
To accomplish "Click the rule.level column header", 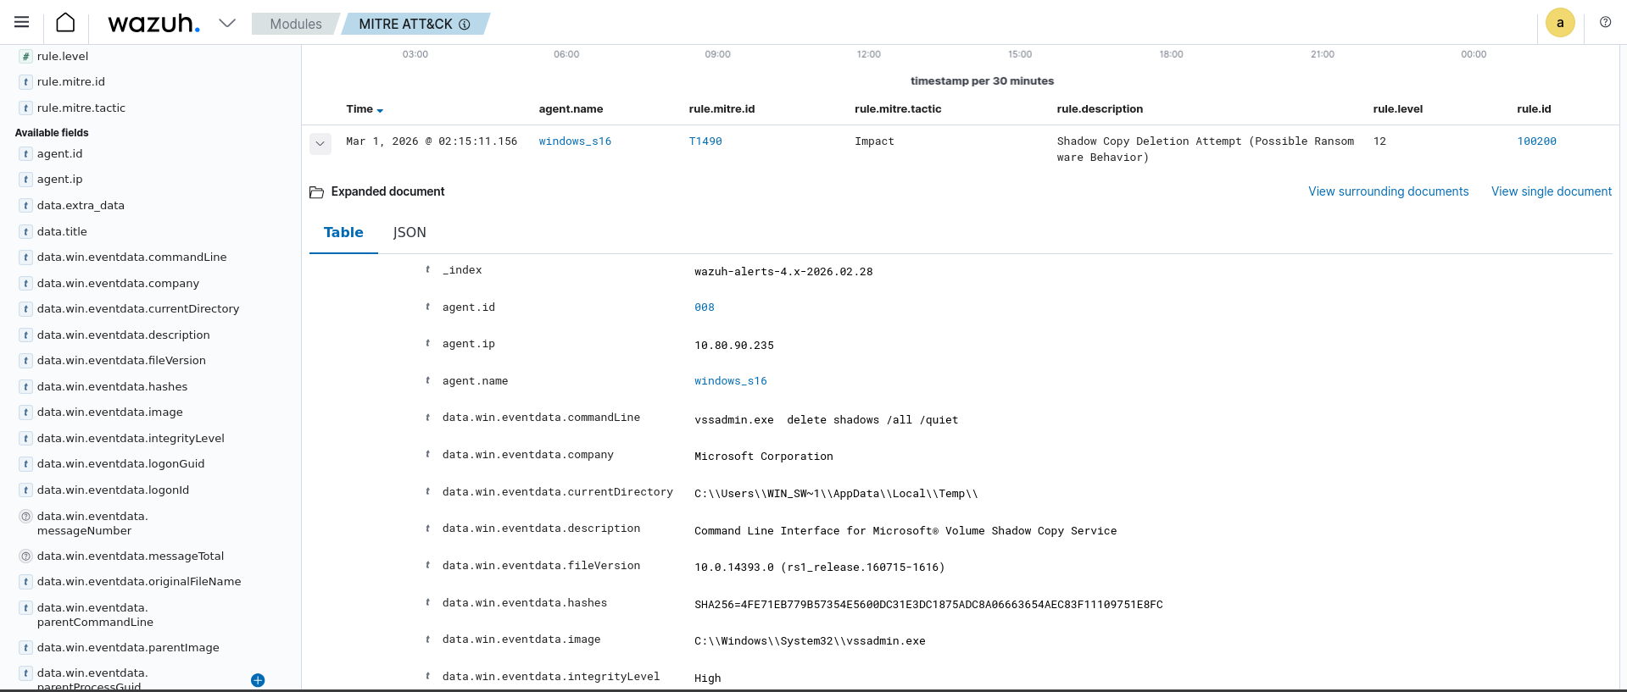I will click(x=1397, y=109).
